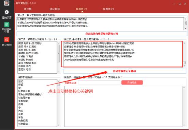Switch to the 找标题 tab
This screenshot has height=130, width=189.
pyautogui.click(x=28, y=9)
